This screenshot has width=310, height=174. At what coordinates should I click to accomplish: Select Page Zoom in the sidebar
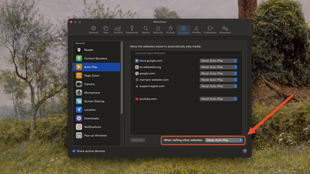pyautogui.click(x=91, y=75)
